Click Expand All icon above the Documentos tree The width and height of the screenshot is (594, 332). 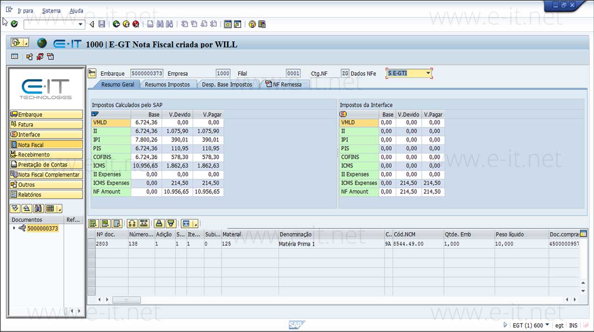14,208
